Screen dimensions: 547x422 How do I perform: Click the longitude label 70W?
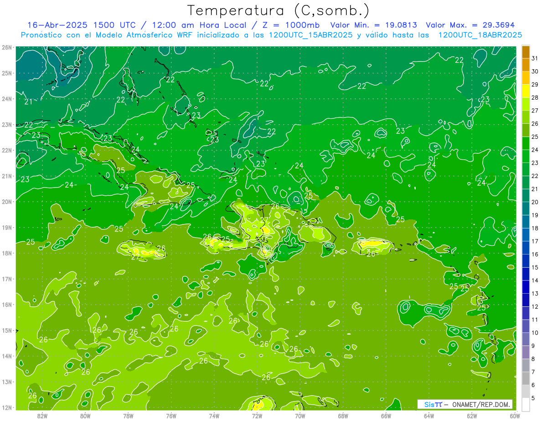pyautogui.click(x=300, y=416)
